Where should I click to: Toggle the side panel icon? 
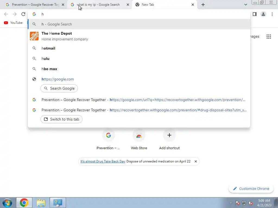(x=255, y=14)
